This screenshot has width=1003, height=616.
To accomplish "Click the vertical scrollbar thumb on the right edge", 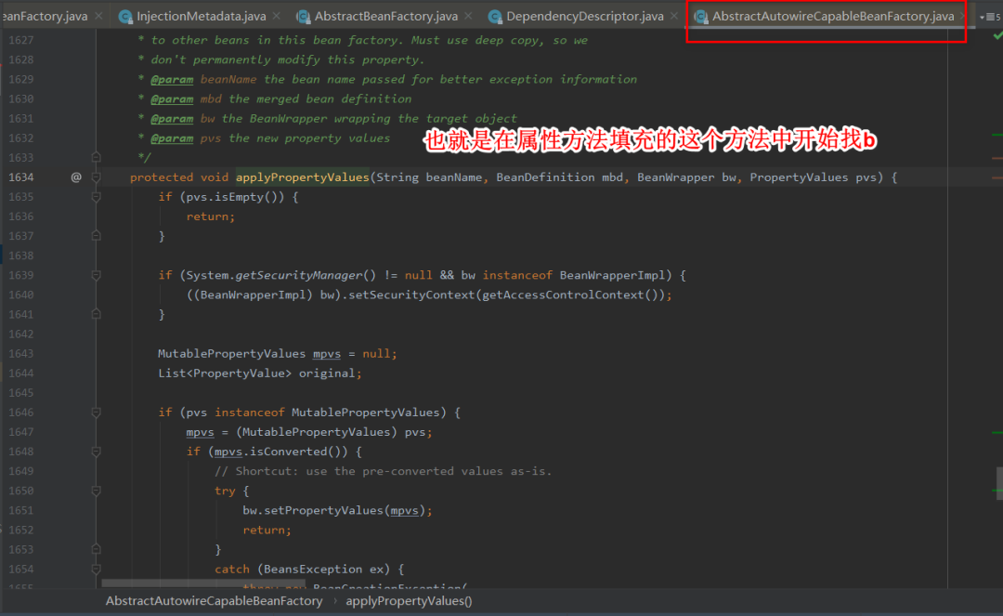I will [999, 481].
